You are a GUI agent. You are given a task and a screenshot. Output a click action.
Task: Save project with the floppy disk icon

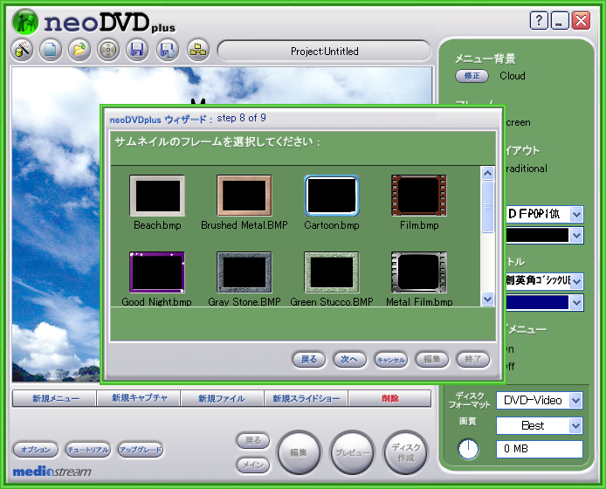(137, 50)
